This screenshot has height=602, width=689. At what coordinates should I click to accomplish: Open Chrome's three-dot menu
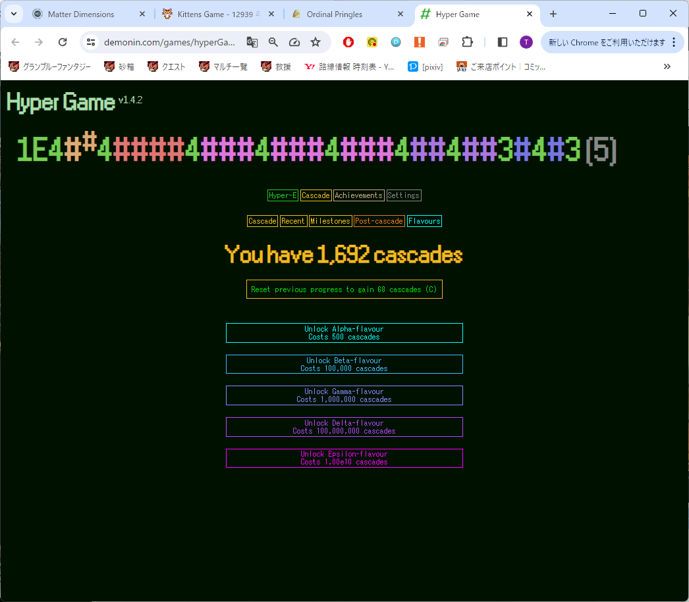pyautogui.click(x=674, y=41)
